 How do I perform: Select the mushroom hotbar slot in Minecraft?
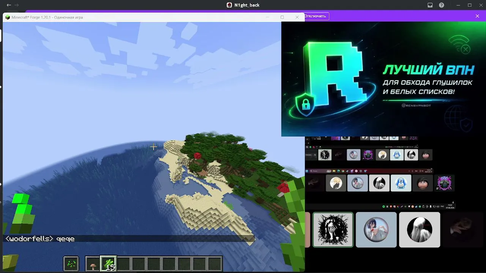(93, 264)
